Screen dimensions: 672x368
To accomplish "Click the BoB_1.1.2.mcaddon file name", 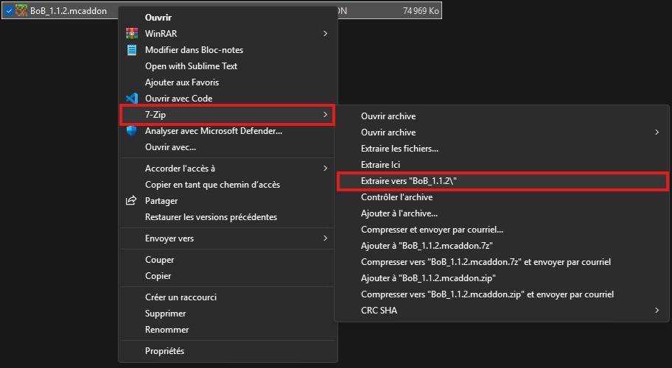I will 69,11.
